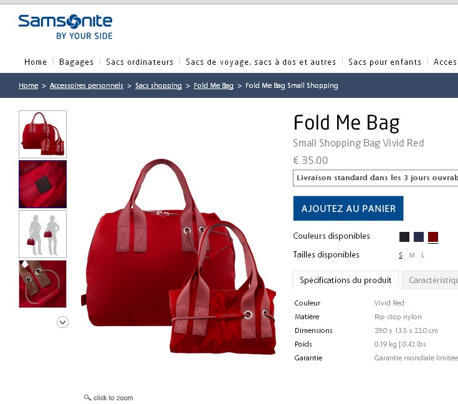
Task: View the two bags thumbnail
Action: [42, 134]
